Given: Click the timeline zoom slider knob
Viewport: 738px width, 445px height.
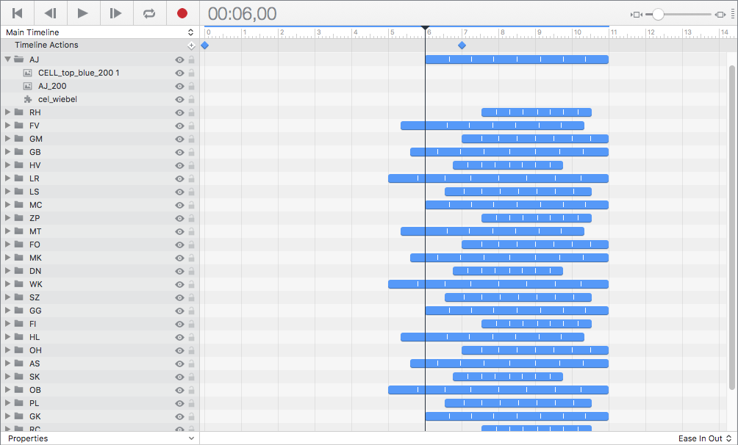Looking at the screenshot, I should click(658, 15).
